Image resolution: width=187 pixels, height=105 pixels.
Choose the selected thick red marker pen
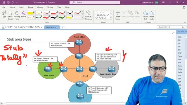point(46,17)
